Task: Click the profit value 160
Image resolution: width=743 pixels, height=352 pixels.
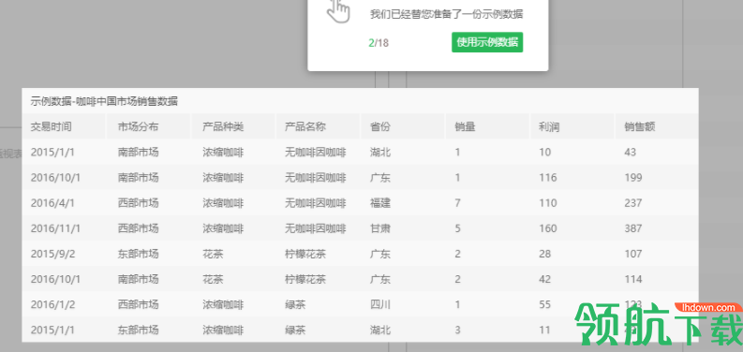Action: [548, 228]
